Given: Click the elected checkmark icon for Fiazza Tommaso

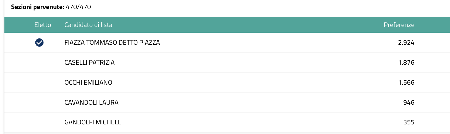Looking at the screenshot, I should (39, 42).
